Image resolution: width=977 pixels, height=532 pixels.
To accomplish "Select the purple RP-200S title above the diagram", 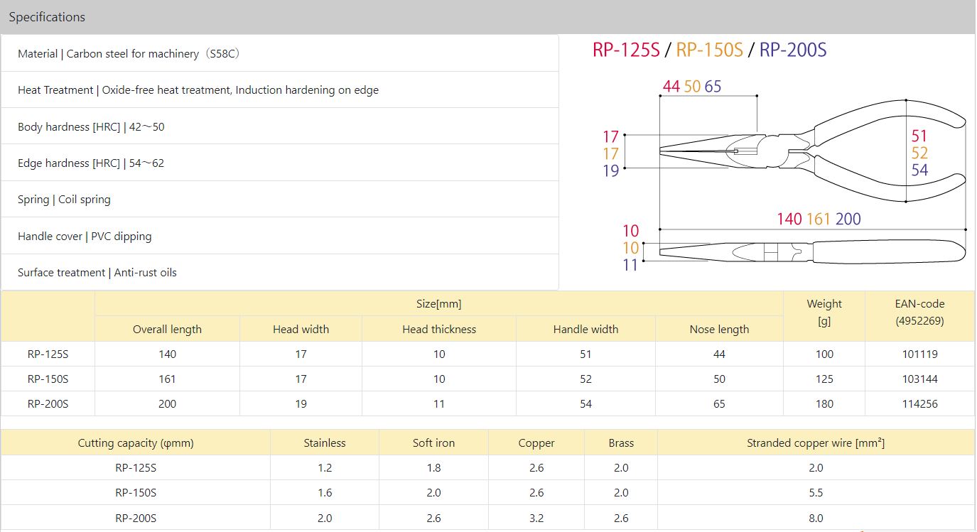I will point(793,50).
